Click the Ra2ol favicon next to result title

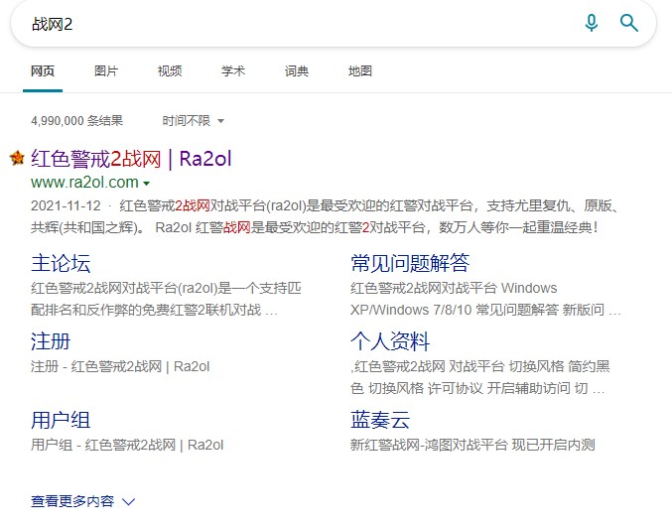pos(17,158)
